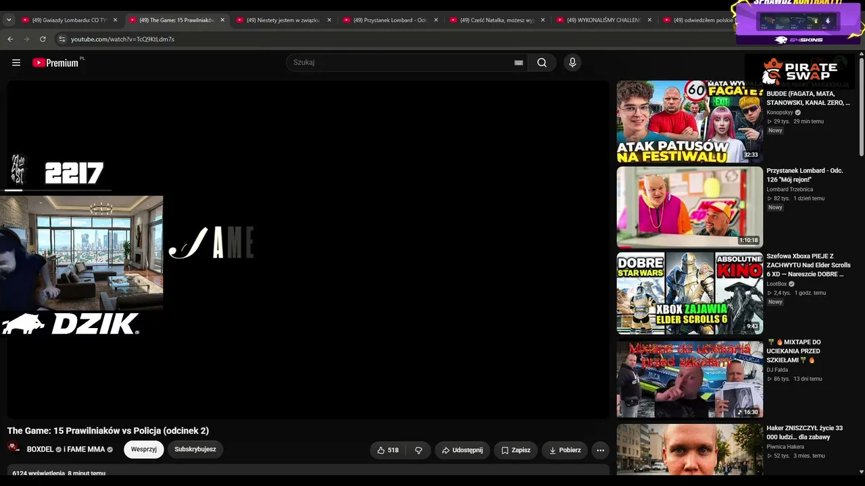Close the Cześć Natalka tab

(x=543, y=20)
